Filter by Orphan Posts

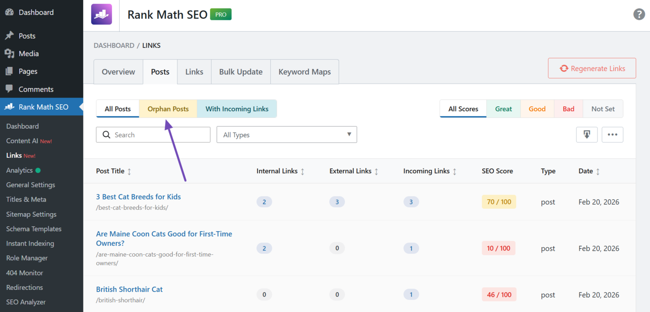point(168,109)
